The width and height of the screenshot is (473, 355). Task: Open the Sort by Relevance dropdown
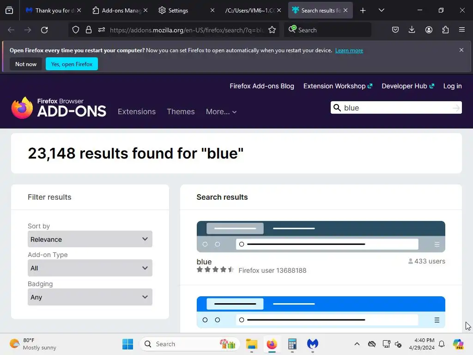(90, 239)
